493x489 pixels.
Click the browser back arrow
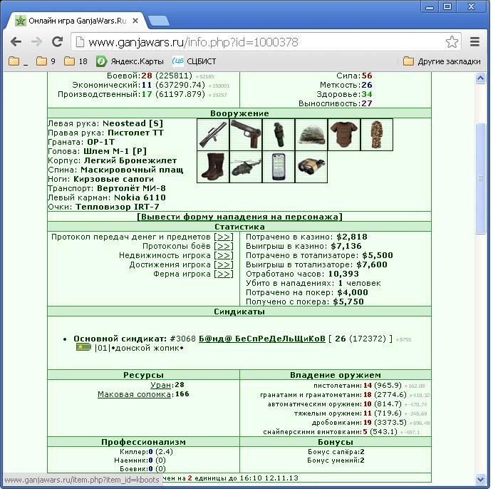pyautogui.click(x=16, y=41)
